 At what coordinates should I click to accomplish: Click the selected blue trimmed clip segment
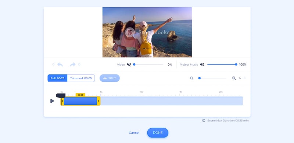click(80, 101)
